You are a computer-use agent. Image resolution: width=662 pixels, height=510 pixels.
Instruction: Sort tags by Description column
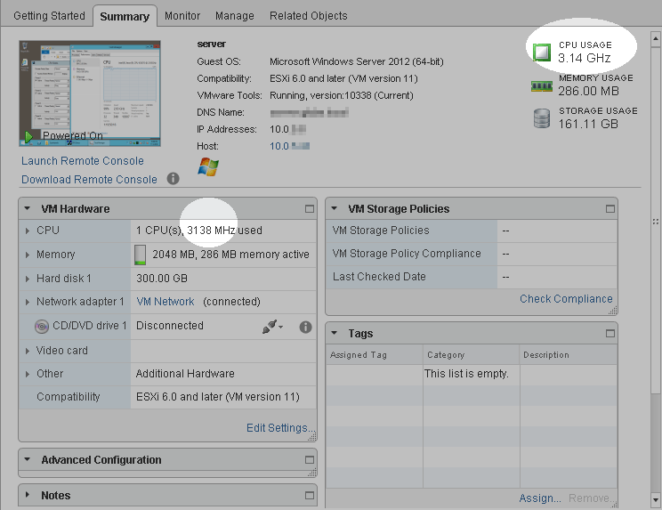(569, 354)
